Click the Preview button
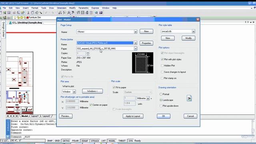 [66, 116]
